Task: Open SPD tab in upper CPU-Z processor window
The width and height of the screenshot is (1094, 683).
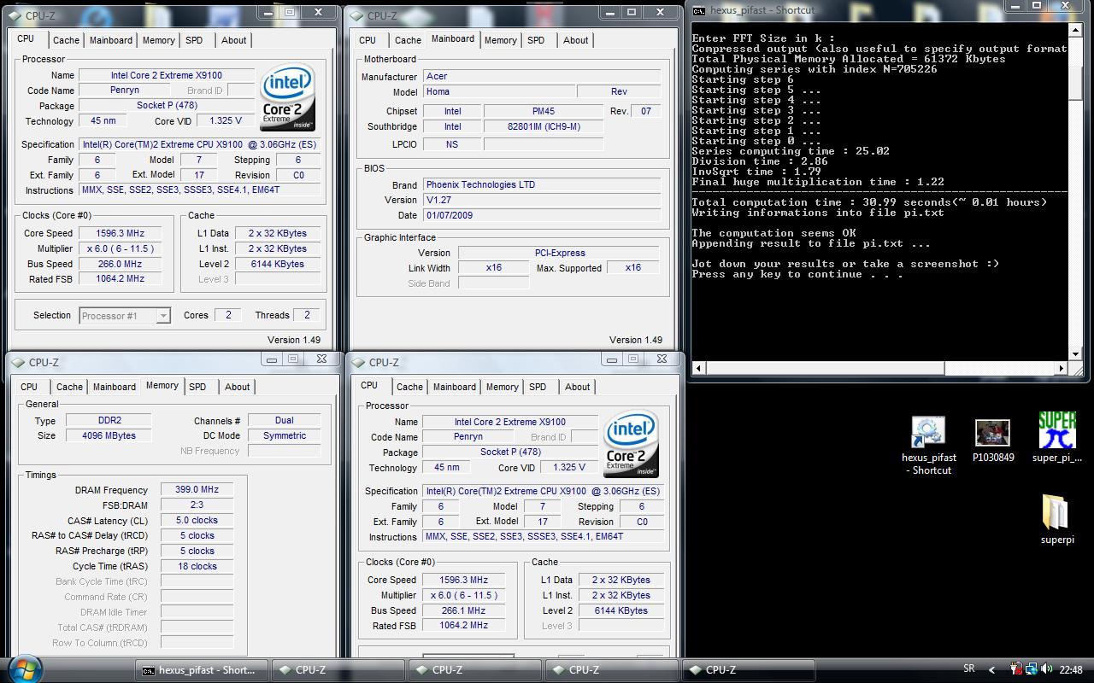Action: coord(194,40)
